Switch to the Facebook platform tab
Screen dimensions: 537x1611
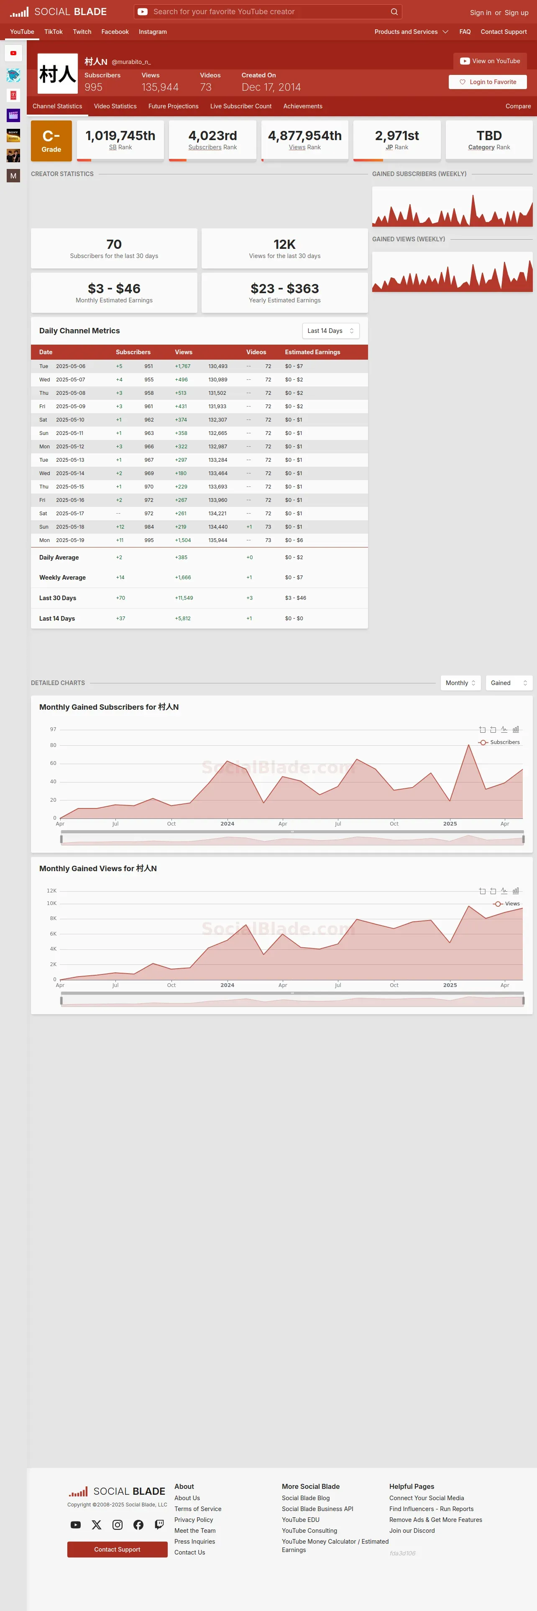point(115,32)
